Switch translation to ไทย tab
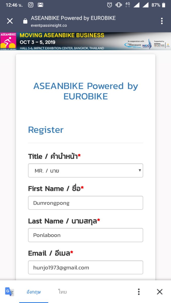The image size is (171, 303). (x=62, y=292)
